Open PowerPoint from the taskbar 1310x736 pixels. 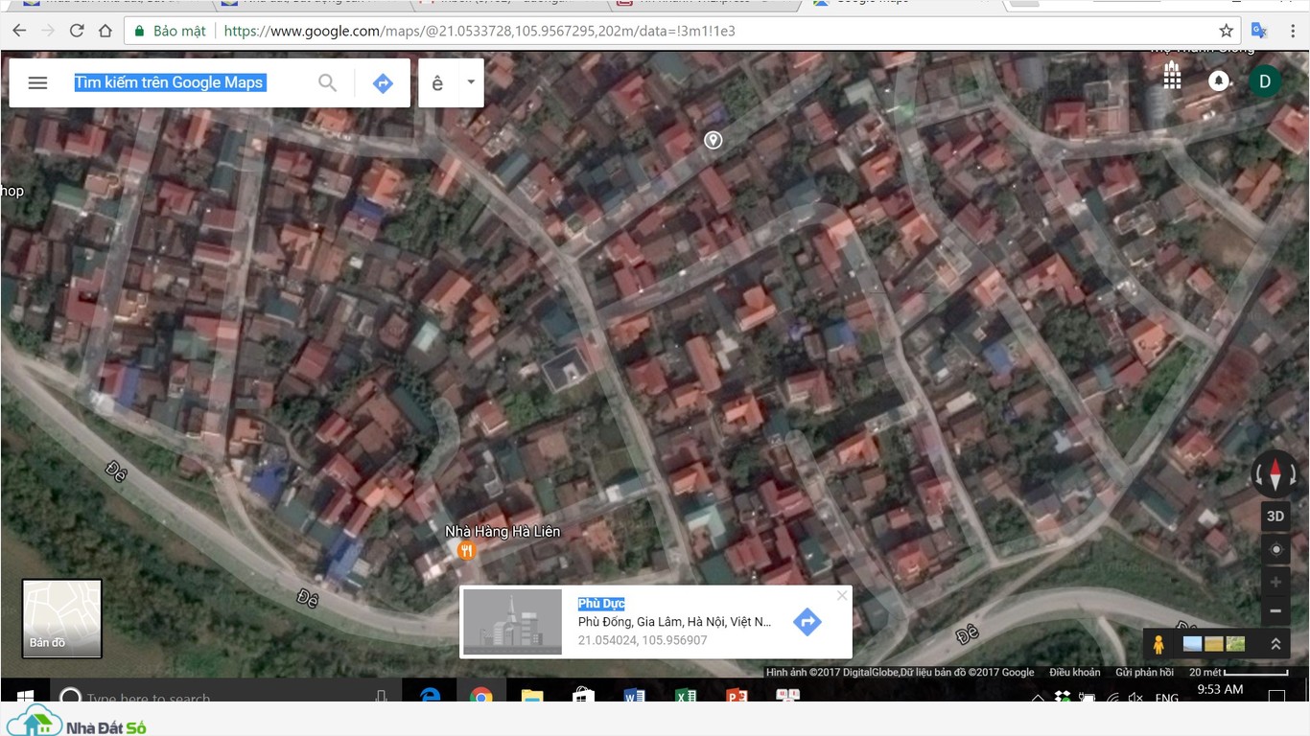737,695
